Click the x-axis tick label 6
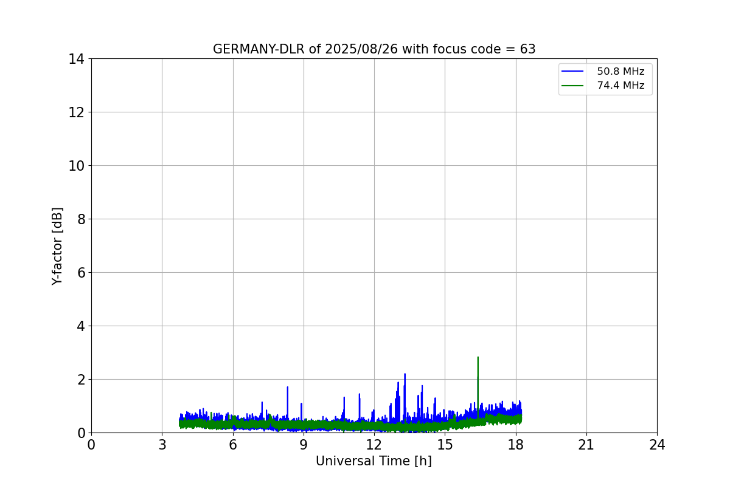 click(232, 445)
